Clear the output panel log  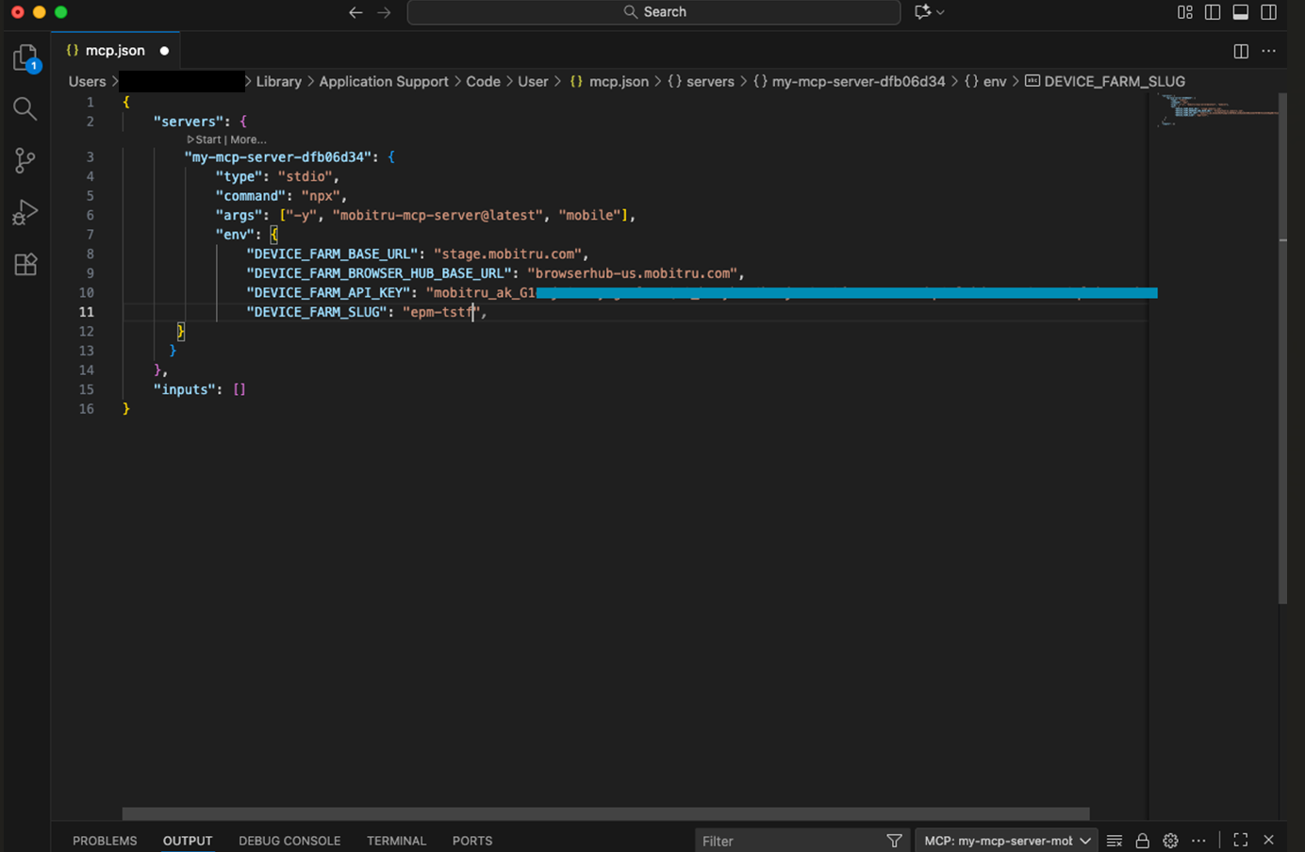tap(1115, 841)
